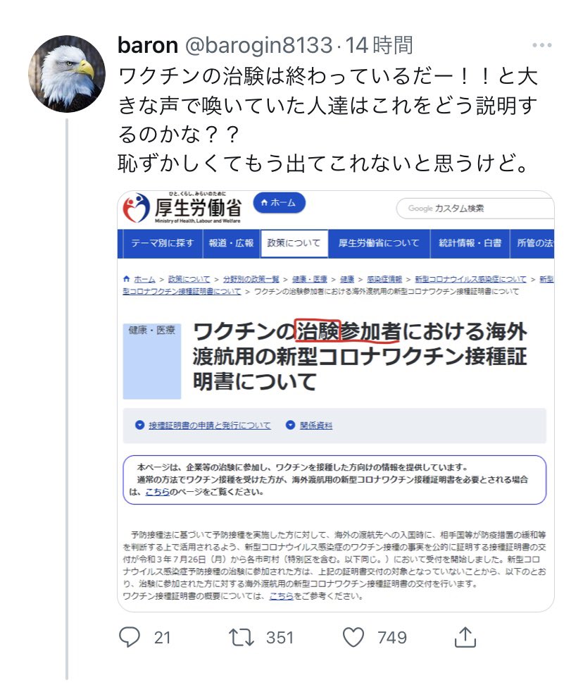The image size is (583, 685).
Task: Click the 厚生労働省 ministry logo
Action: tap(182, 207)
